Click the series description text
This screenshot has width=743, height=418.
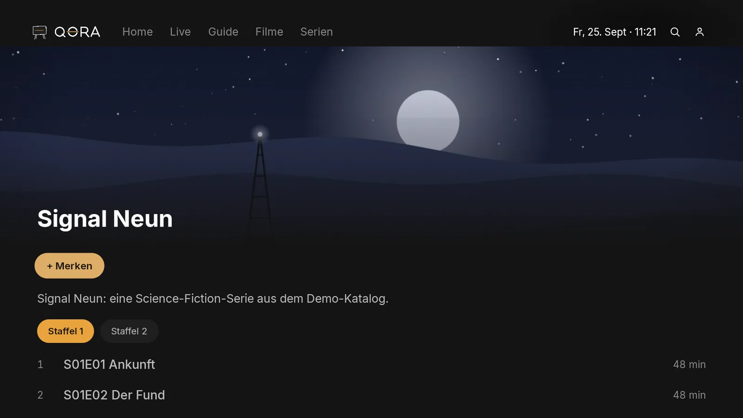point(213,299)
